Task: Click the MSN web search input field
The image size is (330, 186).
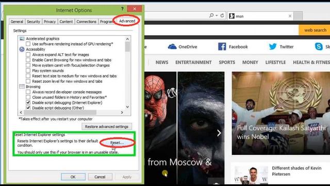Action: 221,30
